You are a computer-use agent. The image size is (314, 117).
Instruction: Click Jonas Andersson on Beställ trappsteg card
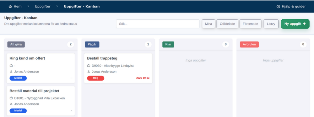tap(104, 72)
